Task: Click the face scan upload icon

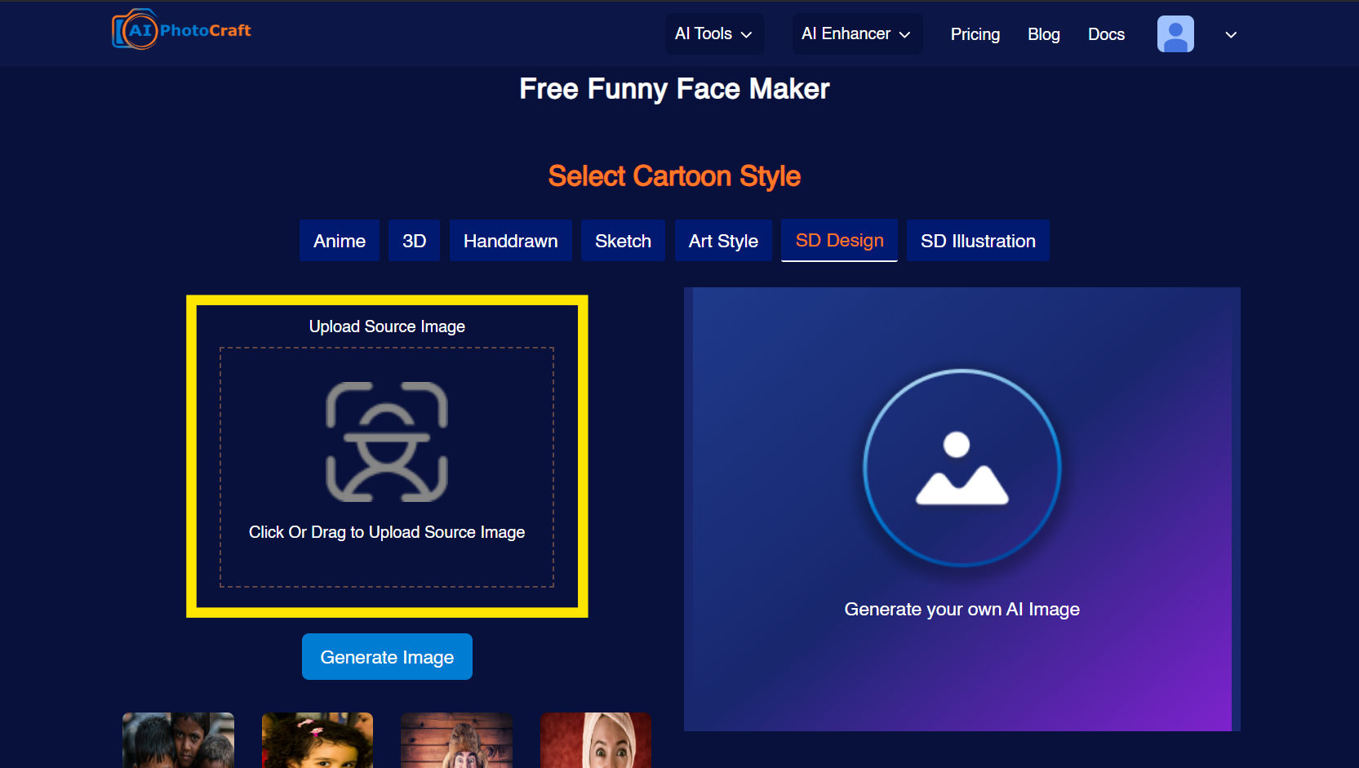Action: [387, 442]
